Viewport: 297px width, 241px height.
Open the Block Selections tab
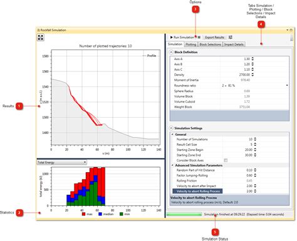tap(210, 44)
